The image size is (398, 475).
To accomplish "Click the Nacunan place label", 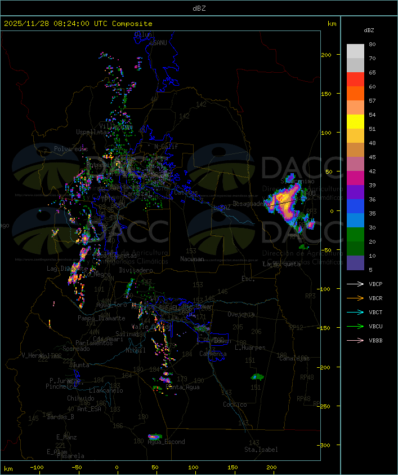I will (x=192, y=259).
